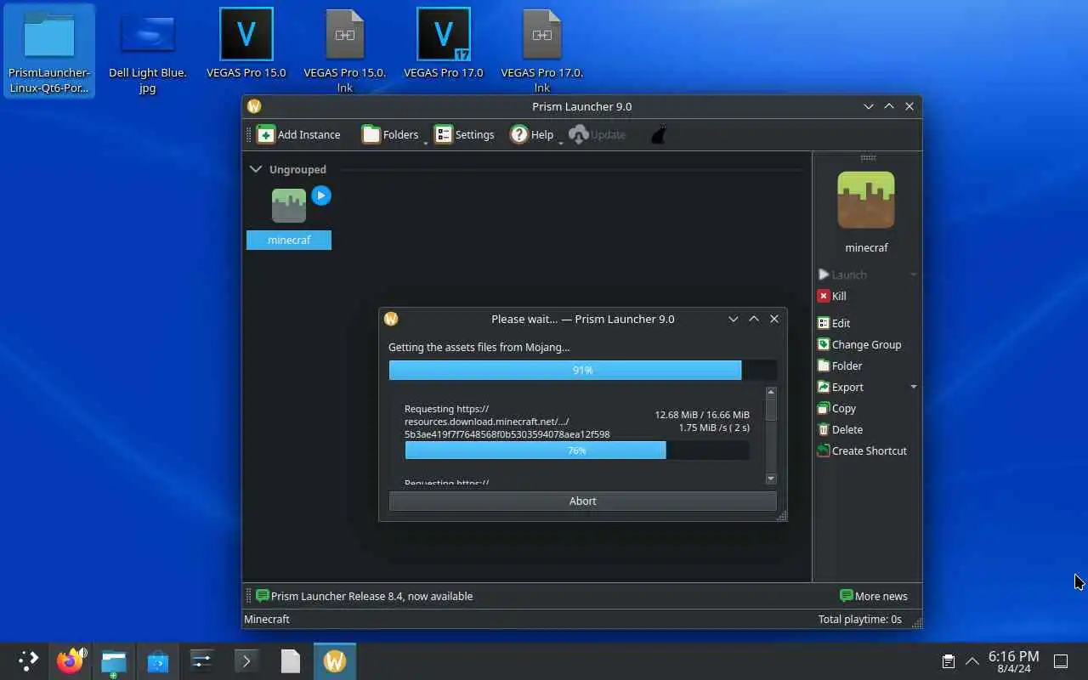Click the blue play badge on minecraf instance
The height and width of the screenshot is (680, 1088).
point(320,195)
